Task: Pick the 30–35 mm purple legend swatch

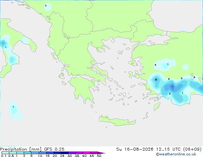Action: pyautogui.click(x=72, y=153)
